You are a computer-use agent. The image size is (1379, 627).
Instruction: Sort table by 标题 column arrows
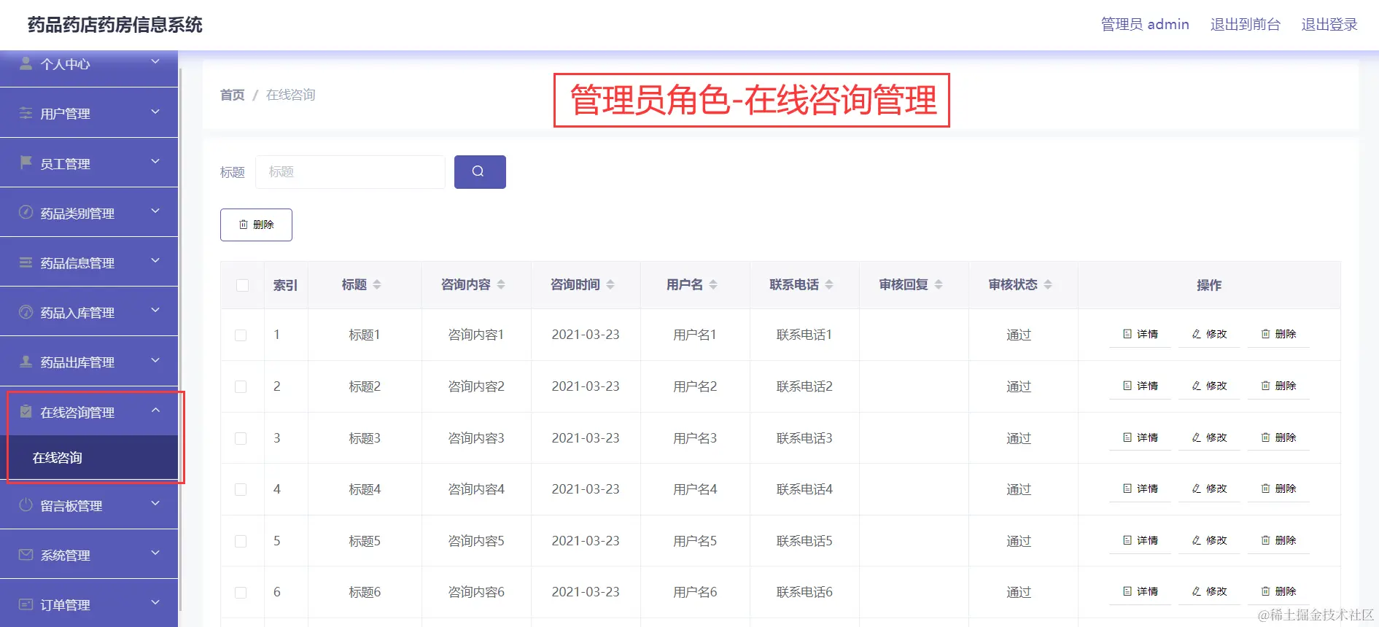[377, 285]
